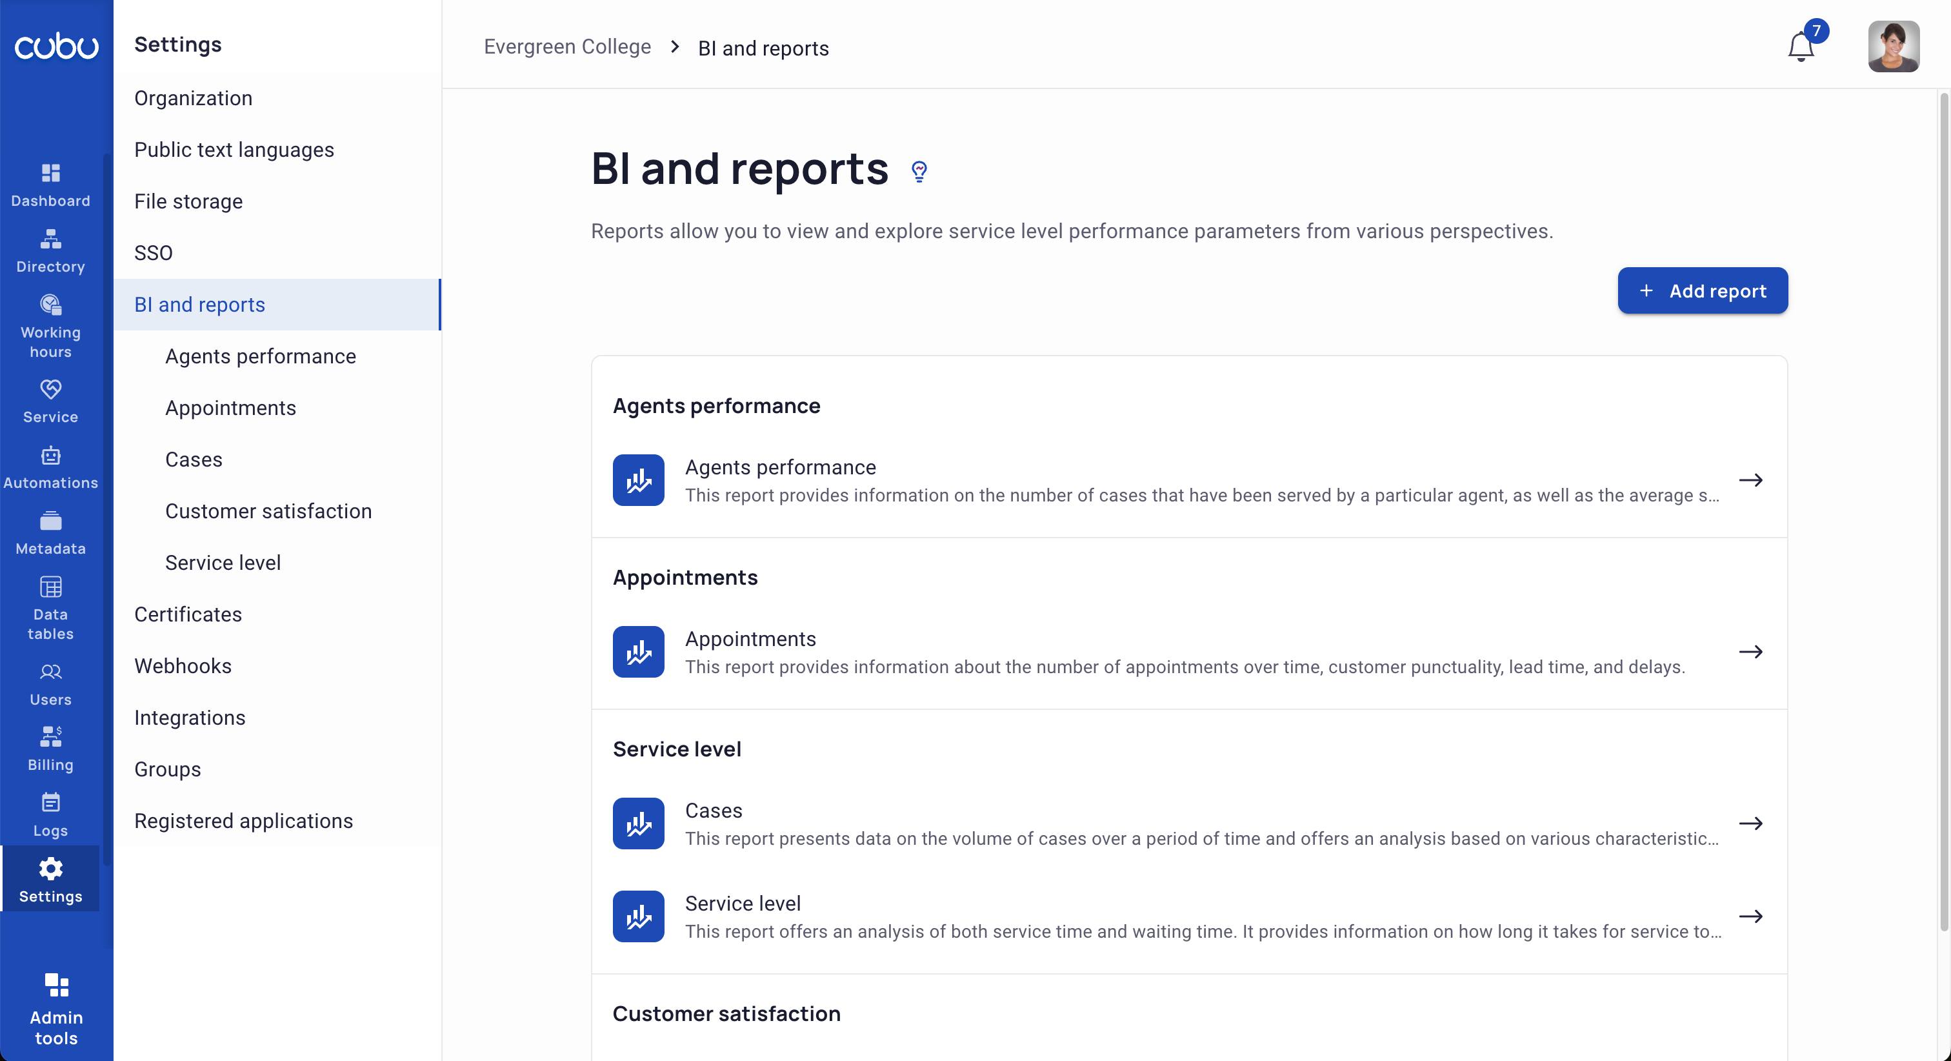
Task: Open Public text languages settings
Action: 277,150
